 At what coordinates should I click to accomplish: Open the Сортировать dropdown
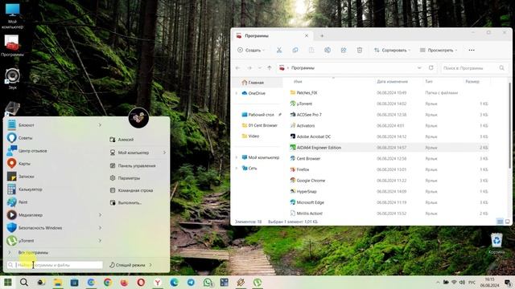pyautogui.click(x=392, y=50)
